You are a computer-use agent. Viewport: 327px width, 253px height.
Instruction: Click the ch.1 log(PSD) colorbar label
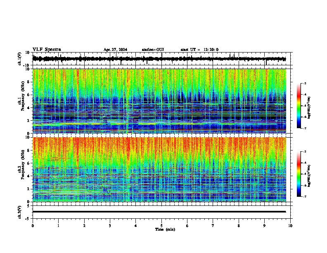309,107
